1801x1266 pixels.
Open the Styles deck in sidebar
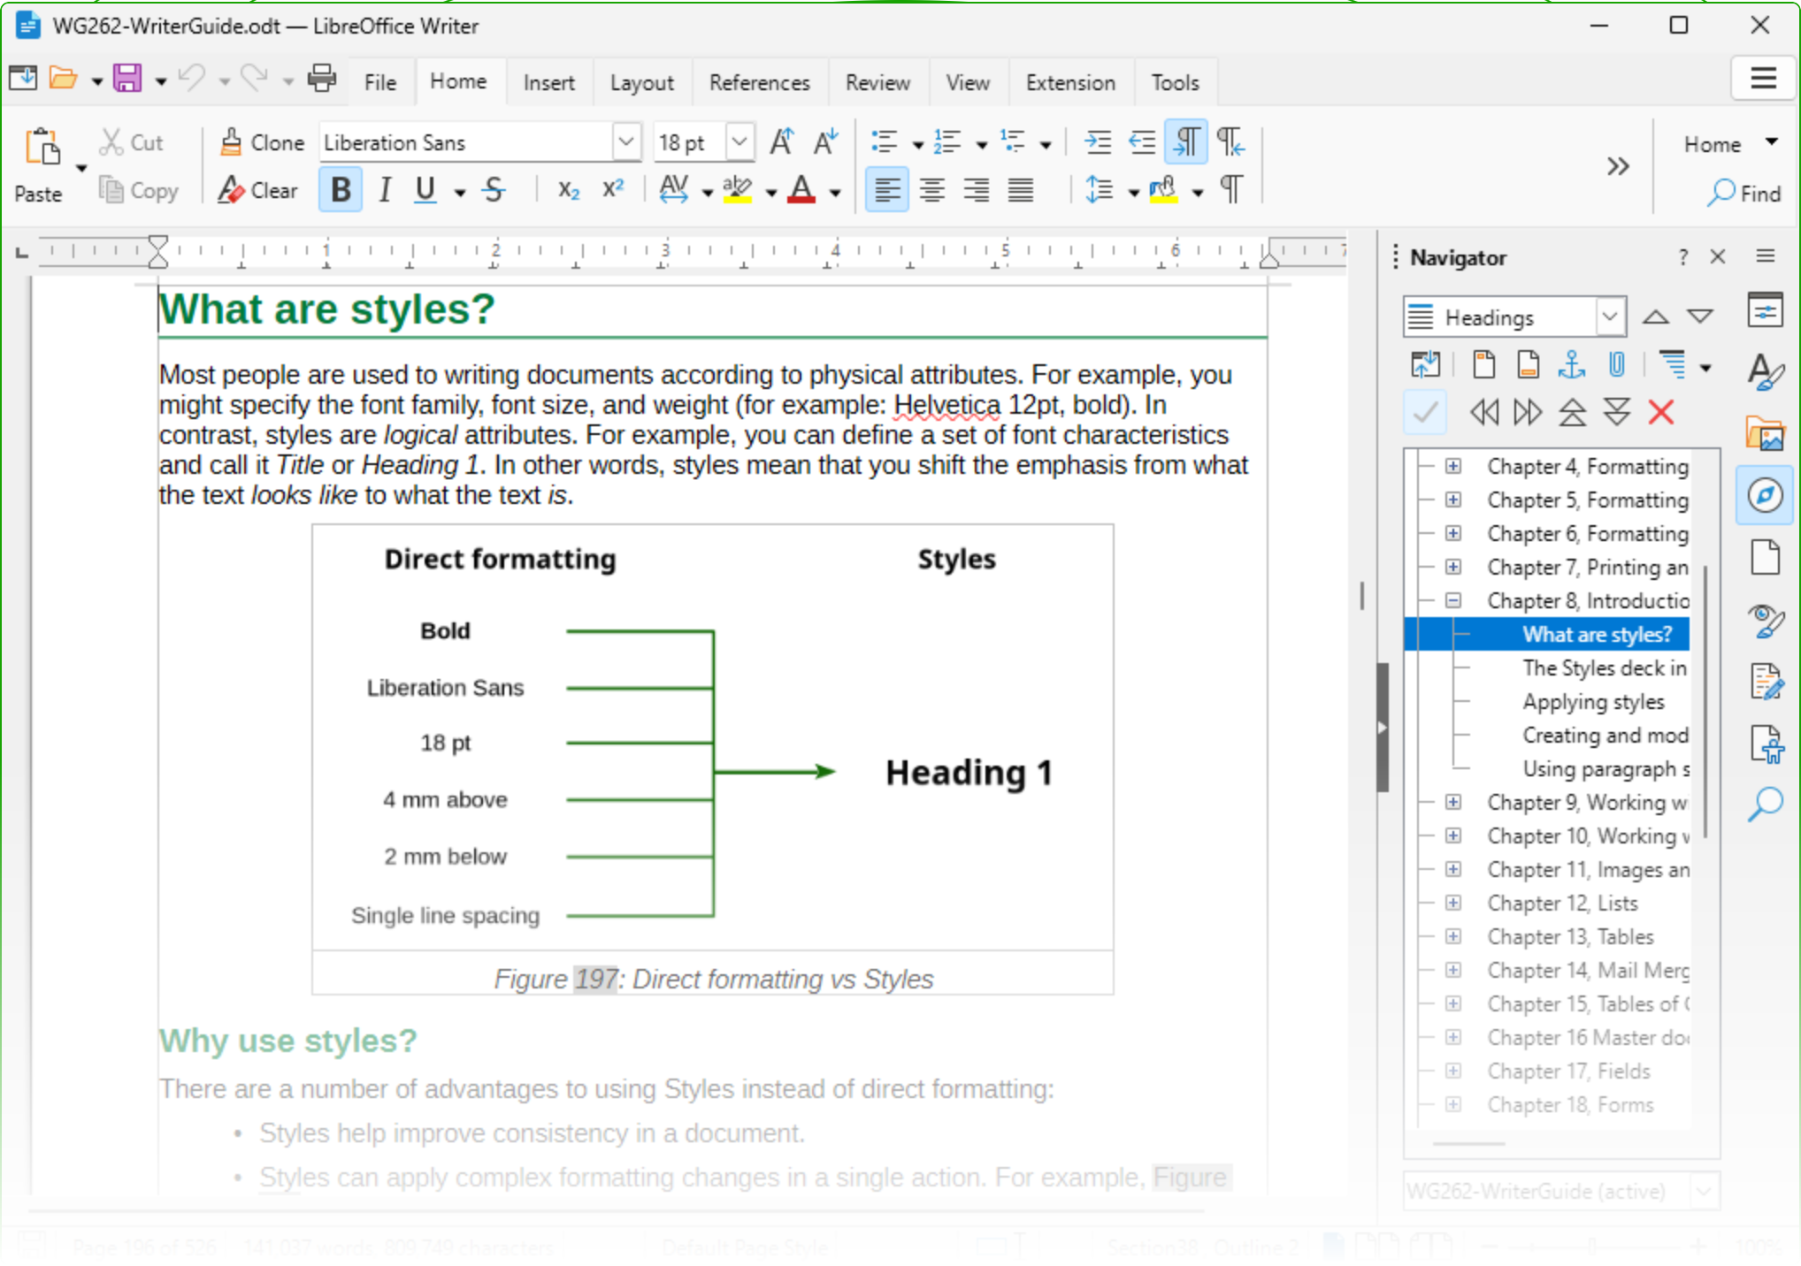[x=1765, y=371]
